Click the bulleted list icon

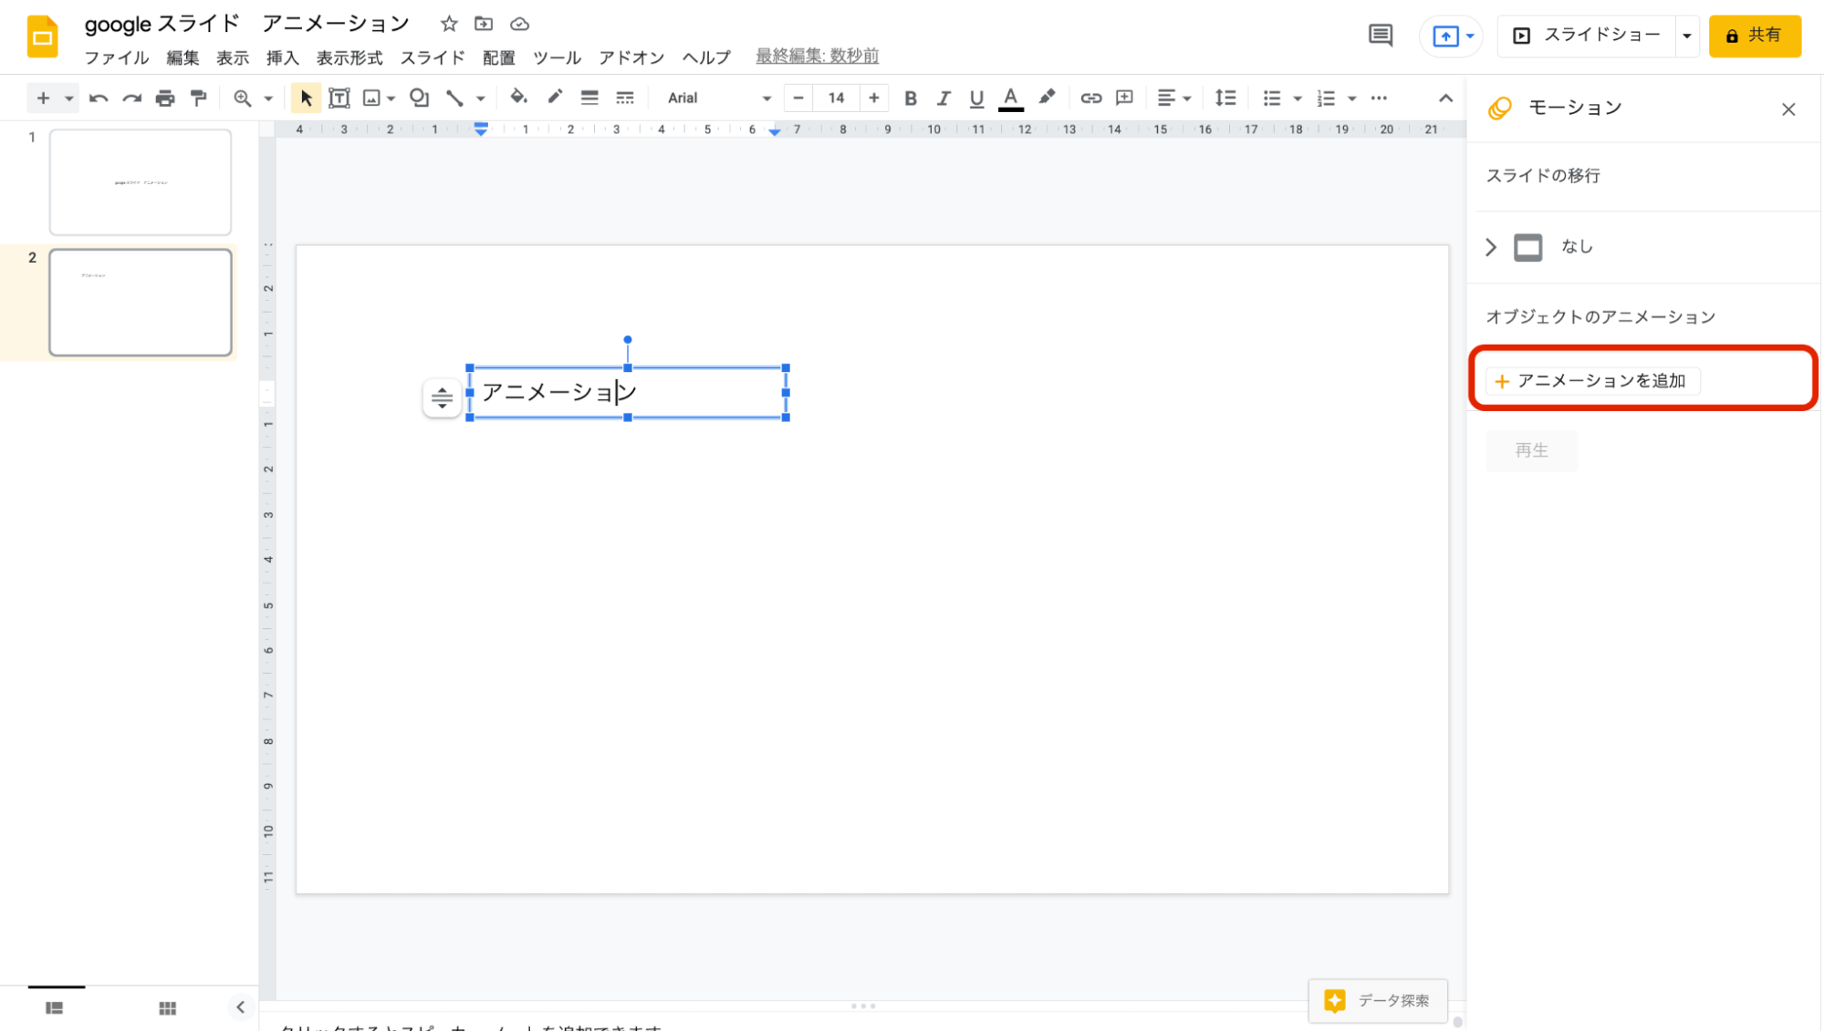pos(1271,98)
